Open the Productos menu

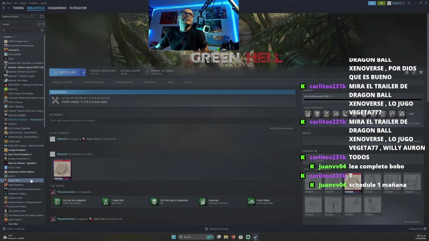[x=34, y=3]
